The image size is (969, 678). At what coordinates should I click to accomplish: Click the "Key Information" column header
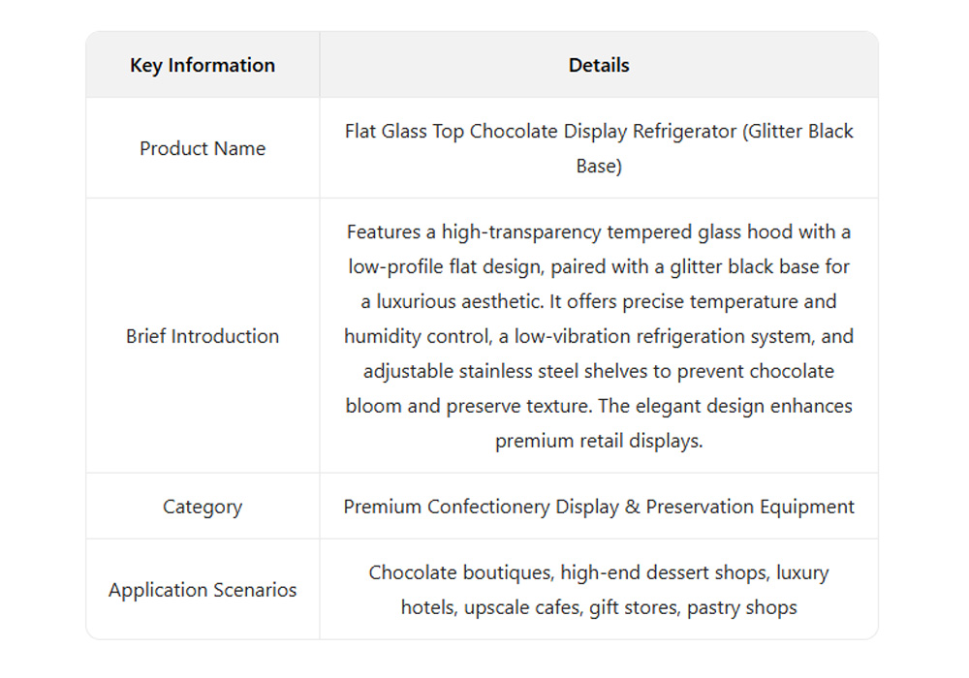[x=202, y=65]
